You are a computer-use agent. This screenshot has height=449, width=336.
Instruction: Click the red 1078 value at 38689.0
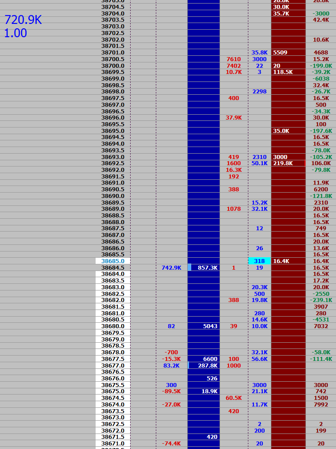(234, 209)
